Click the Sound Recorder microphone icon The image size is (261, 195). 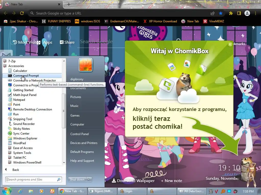click(x=10, y=124)
